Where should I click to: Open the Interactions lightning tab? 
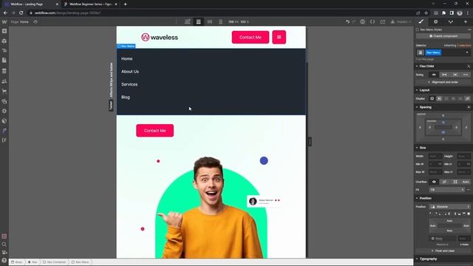466,21
